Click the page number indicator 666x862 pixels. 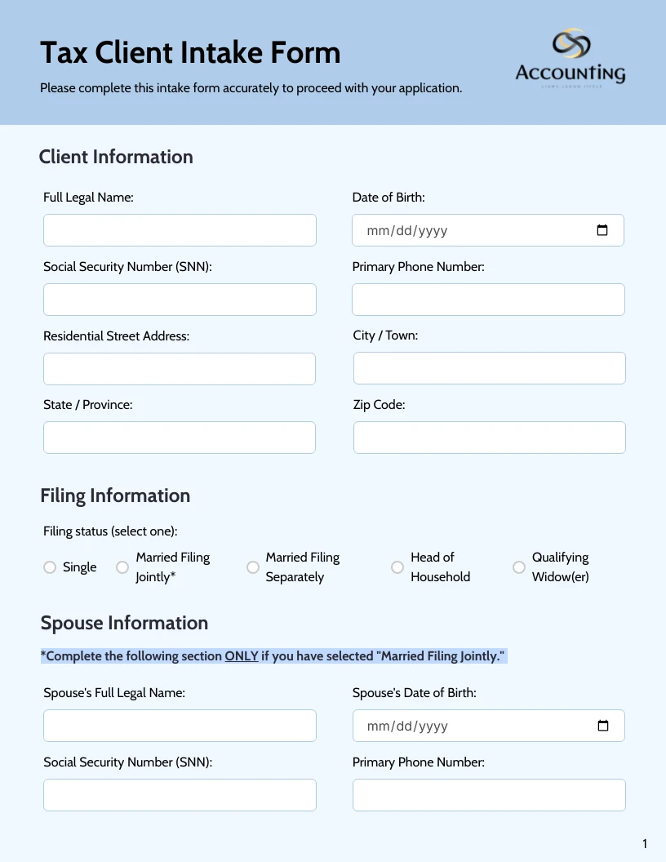pyautogui.click(x=644, y=843)
